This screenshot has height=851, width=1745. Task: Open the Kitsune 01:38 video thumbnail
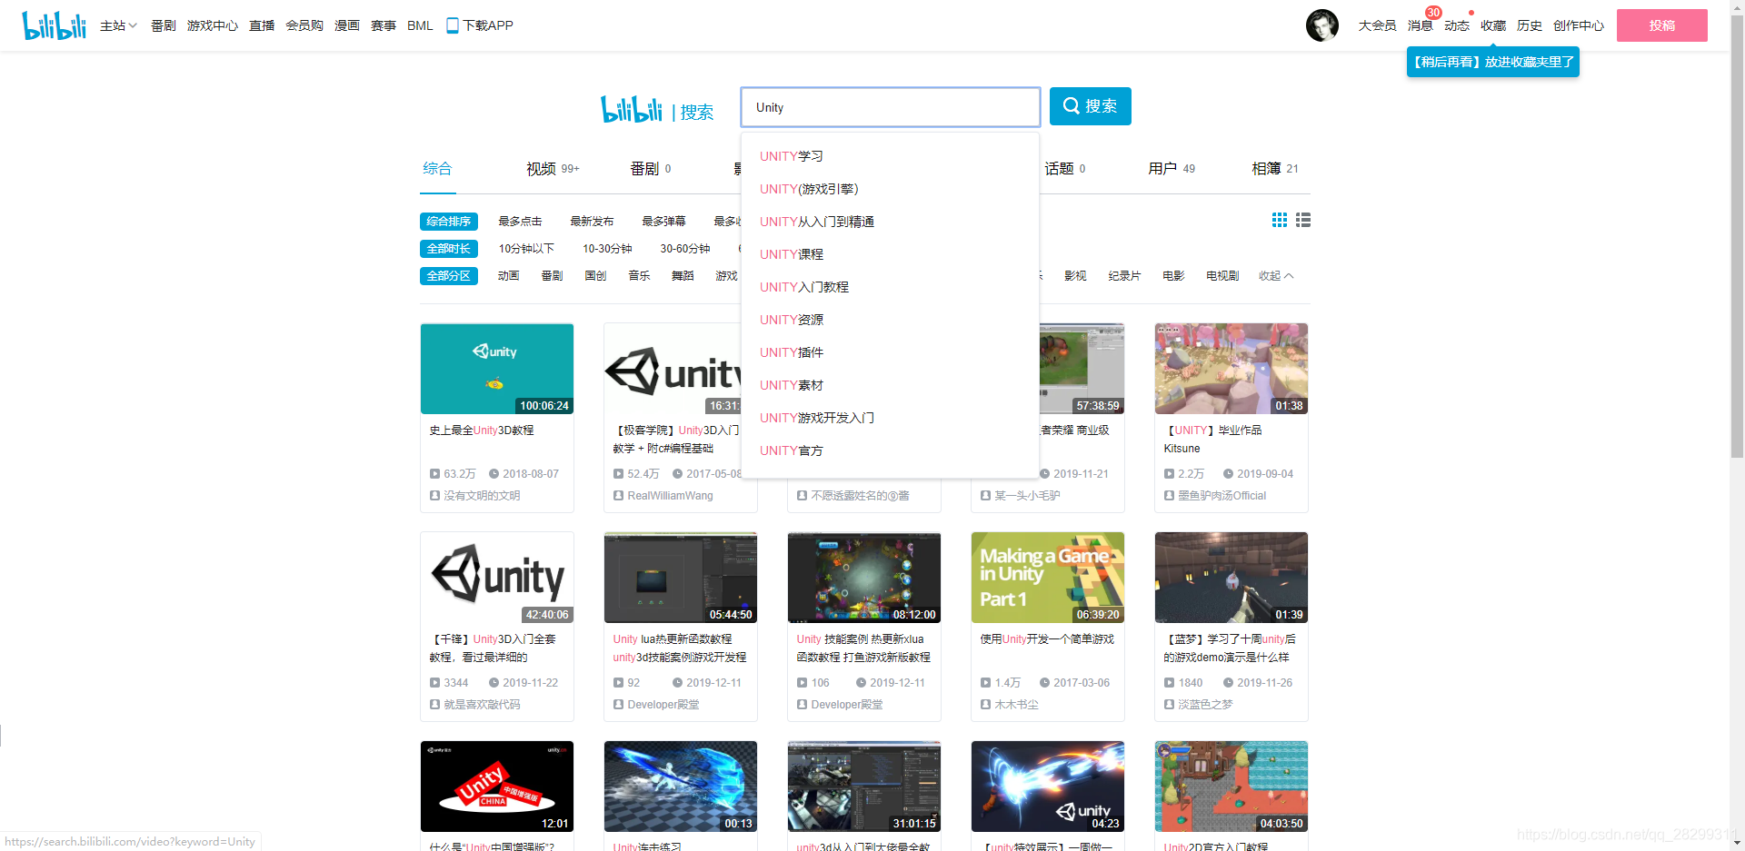1231,369
